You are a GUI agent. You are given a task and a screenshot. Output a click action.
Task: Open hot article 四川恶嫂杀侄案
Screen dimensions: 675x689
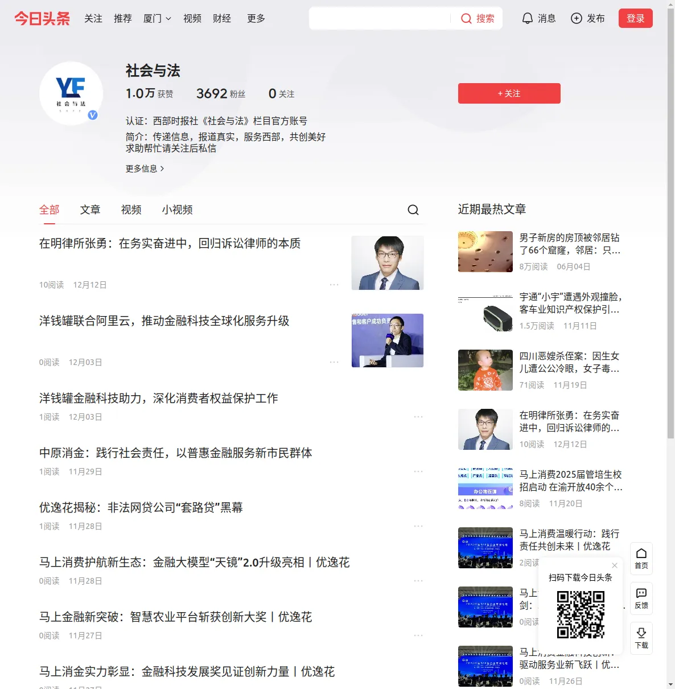click(x=570, y=362)
